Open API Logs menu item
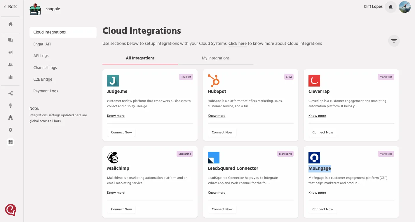The image size is (415, 222). [x=41, y=56]
